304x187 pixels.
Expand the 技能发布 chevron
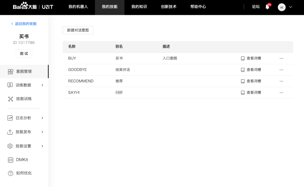[42, 132]
